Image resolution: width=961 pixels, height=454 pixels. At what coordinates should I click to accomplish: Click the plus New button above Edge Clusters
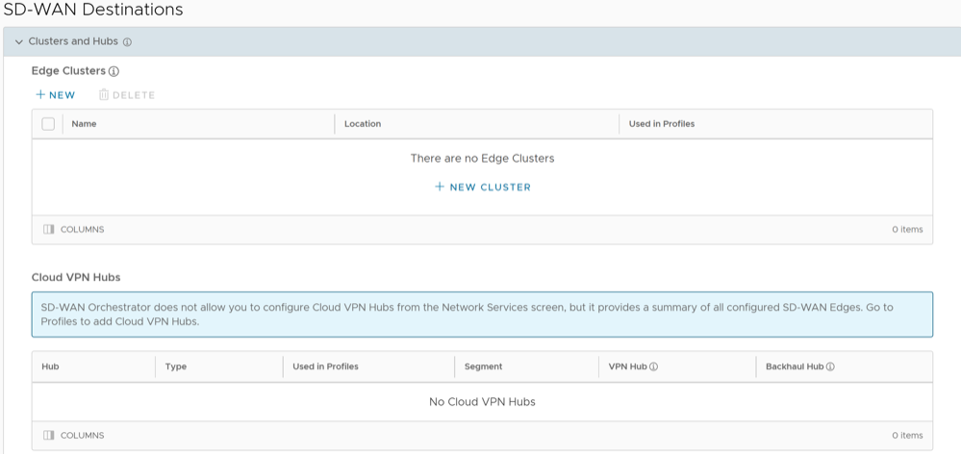pos(55,95)
